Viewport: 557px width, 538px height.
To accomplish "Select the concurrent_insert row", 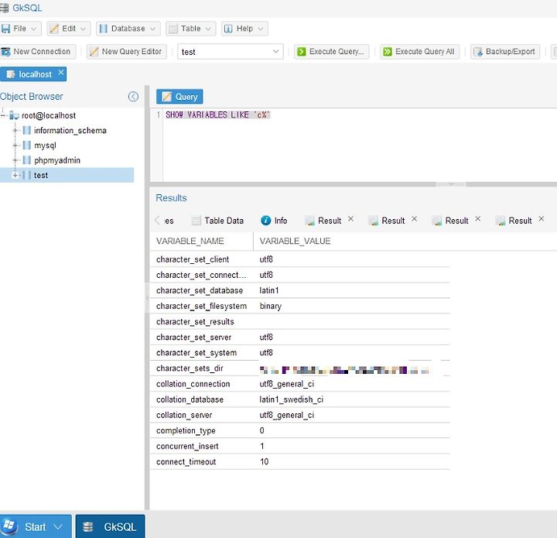I will point(300,447).
